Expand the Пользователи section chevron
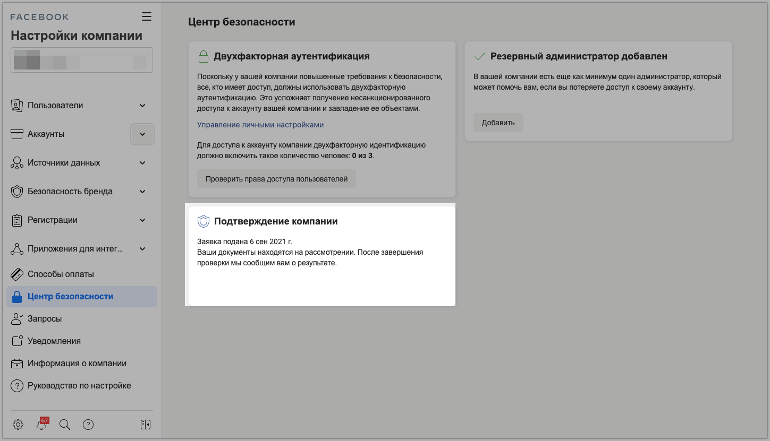Screen dimensions: 770x441 142,106
